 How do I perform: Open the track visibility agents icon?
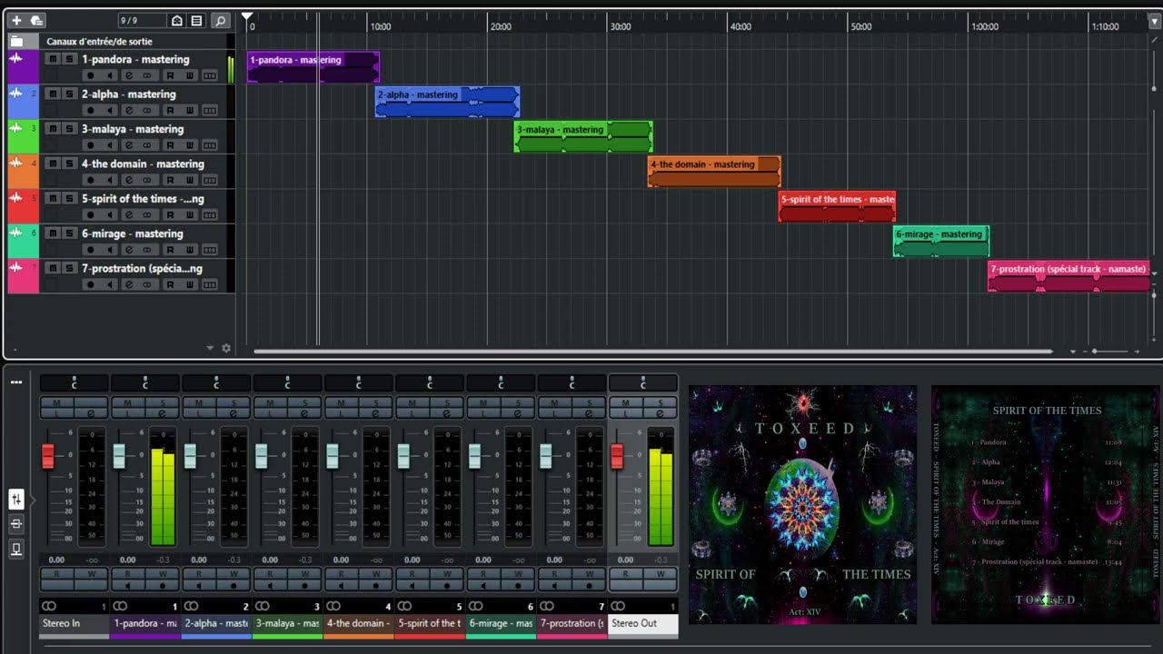tap(177, 20)
